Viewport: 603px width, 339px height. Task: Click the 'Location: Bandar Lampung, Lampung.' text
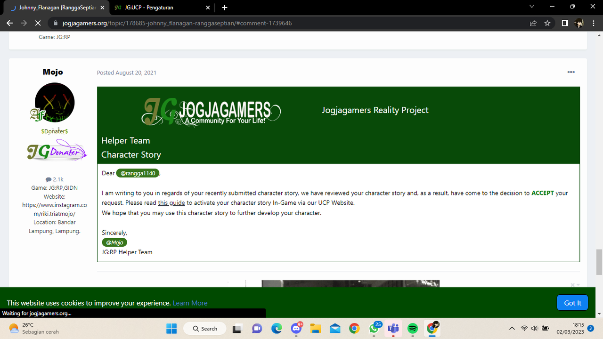point(55,226)
